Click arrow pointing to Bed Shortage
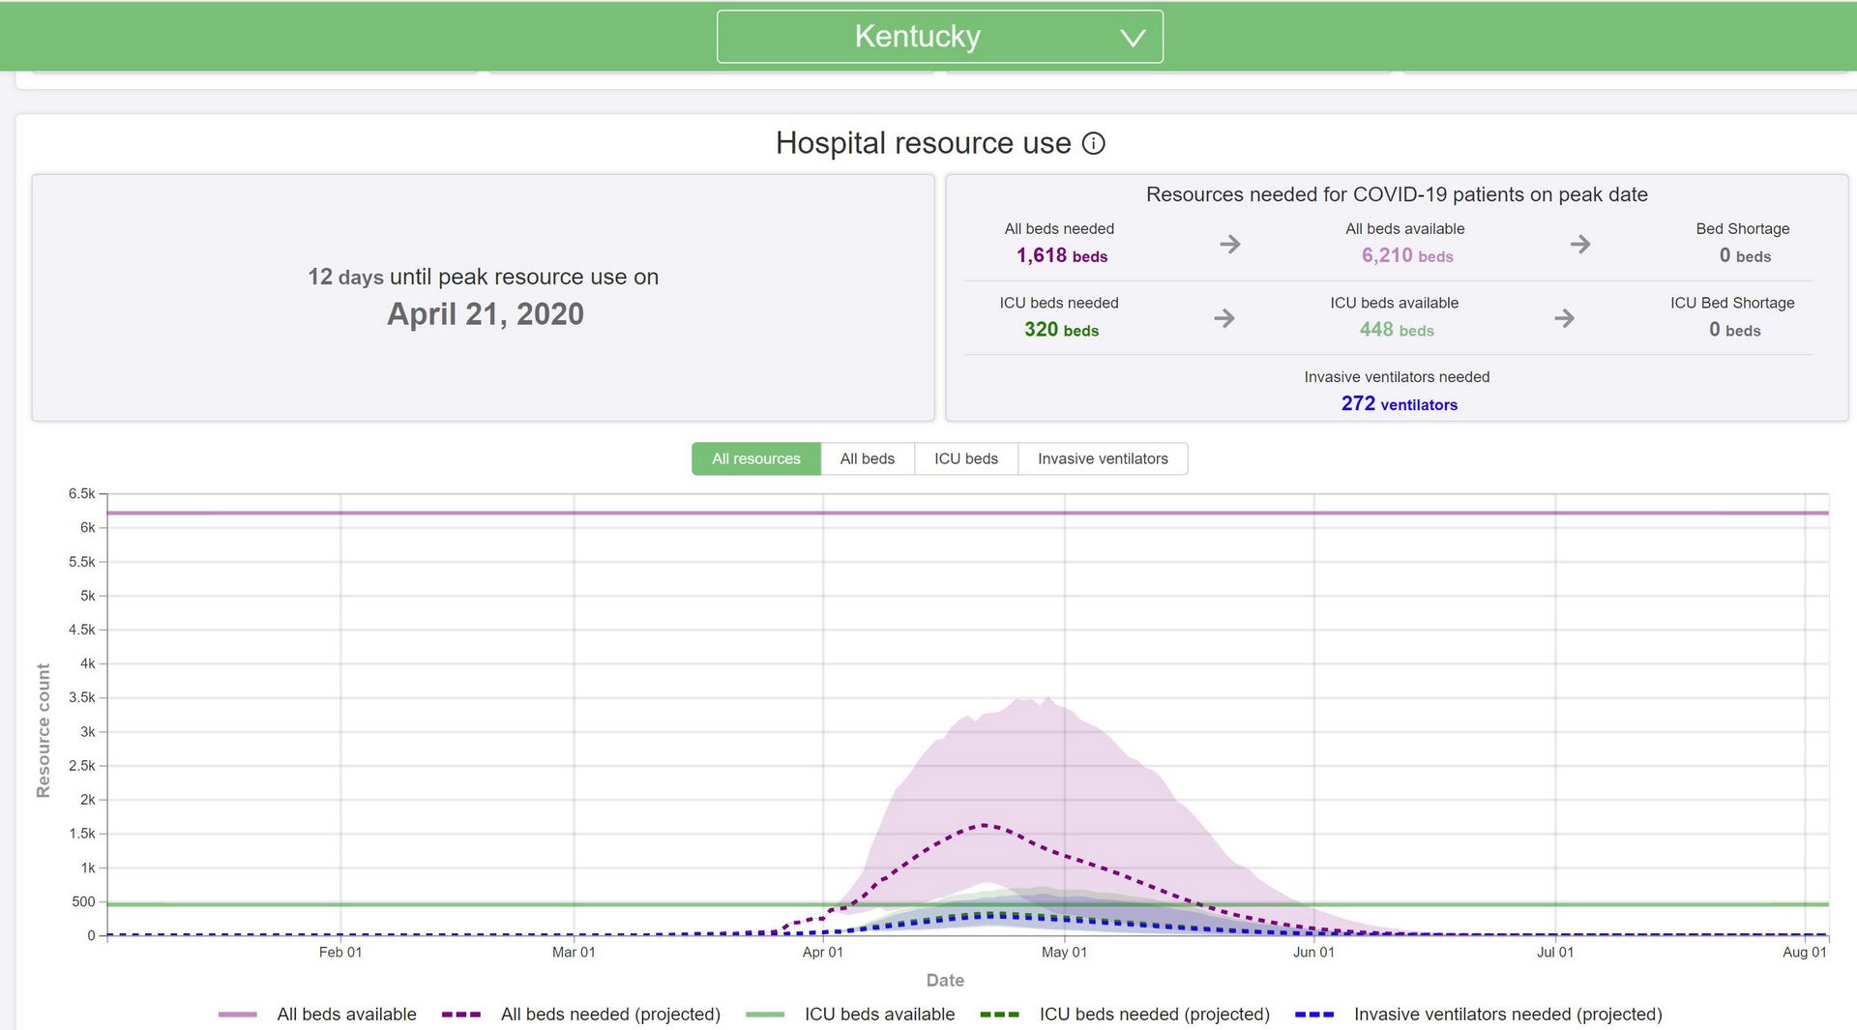The image size is (1857, 1030). tap(1579, 244)
